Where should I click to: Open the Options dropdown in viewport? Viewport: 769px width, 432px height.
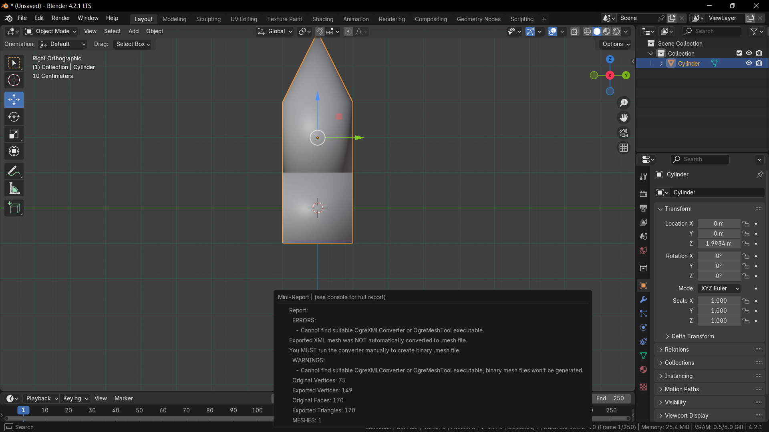616,44
